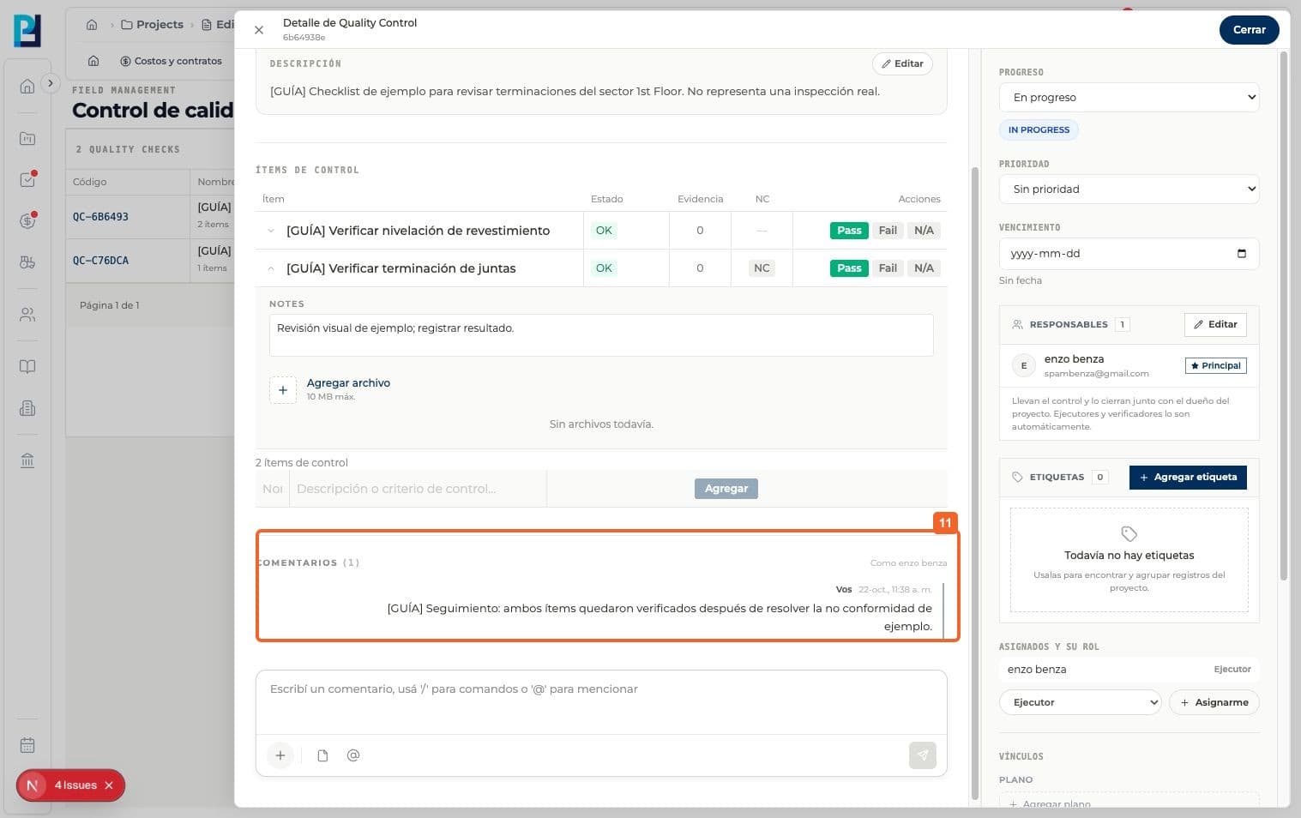Image resolution: width=1301 pixels, height=818 pixels.
Task: Click the home icon in the breadcrumb bar
Action: [92, 25]
